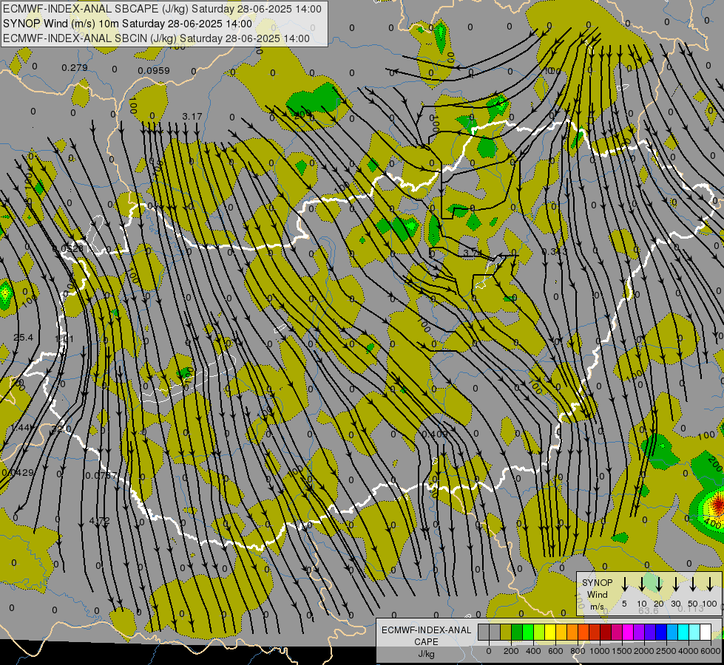This screenshot has height=665, width=724.
Task: Click the 0.0528 value on the map
Action: (x=68, y=249)
